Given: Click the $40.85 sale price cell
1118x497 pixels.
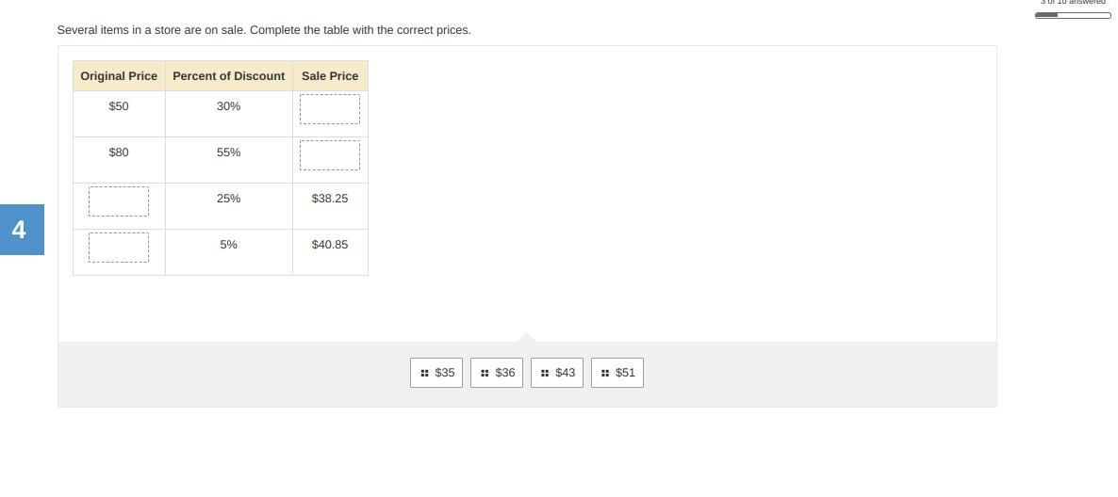Looking at the screenshot, I should tap(330, 245).
